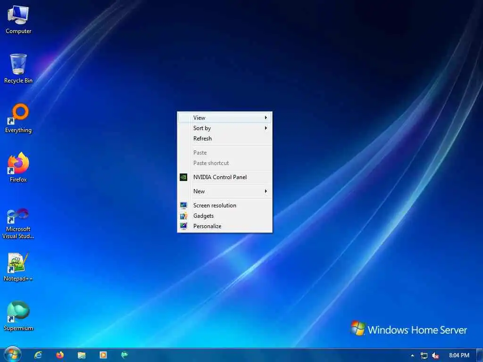Click the Show desktop button at the taskbar end
483x362 pixels.
tap(479, 355)
